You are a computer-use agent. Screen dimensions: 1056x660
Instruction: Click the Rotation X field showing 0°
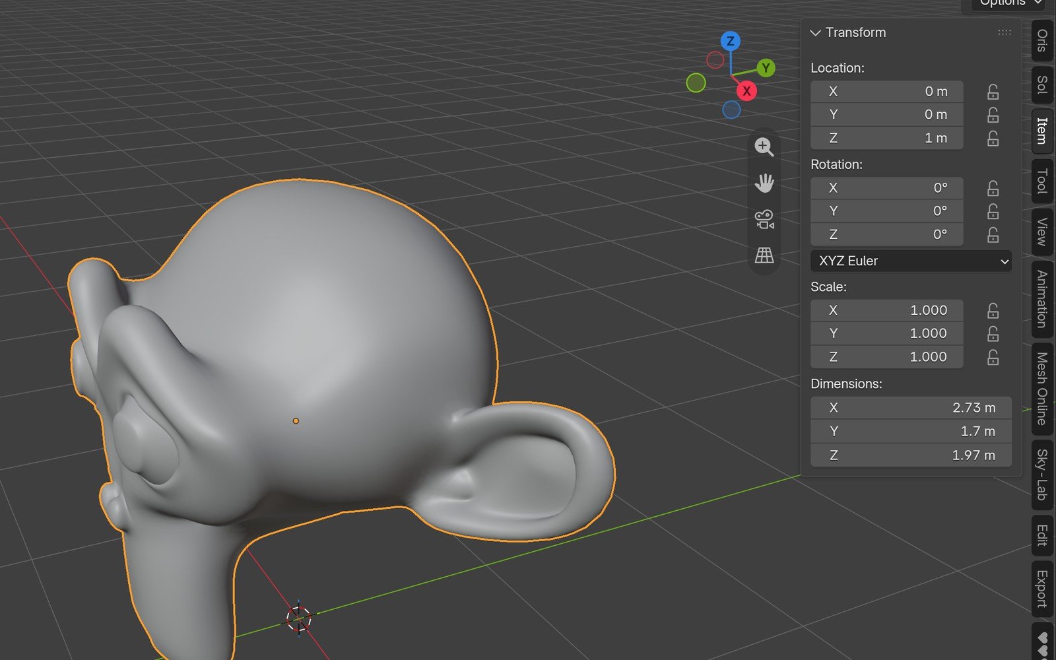[x=886, y=188]
